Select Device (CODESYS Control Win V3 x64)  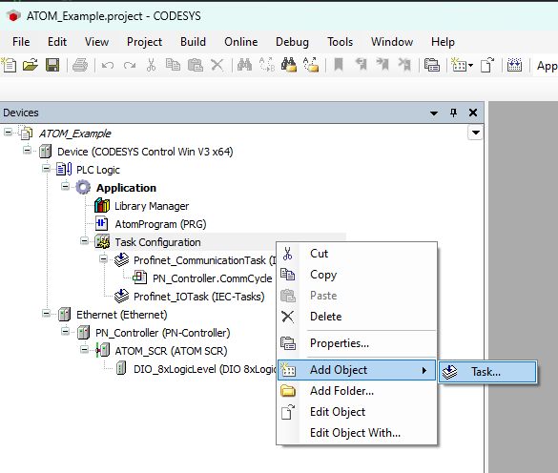[145, 152]
